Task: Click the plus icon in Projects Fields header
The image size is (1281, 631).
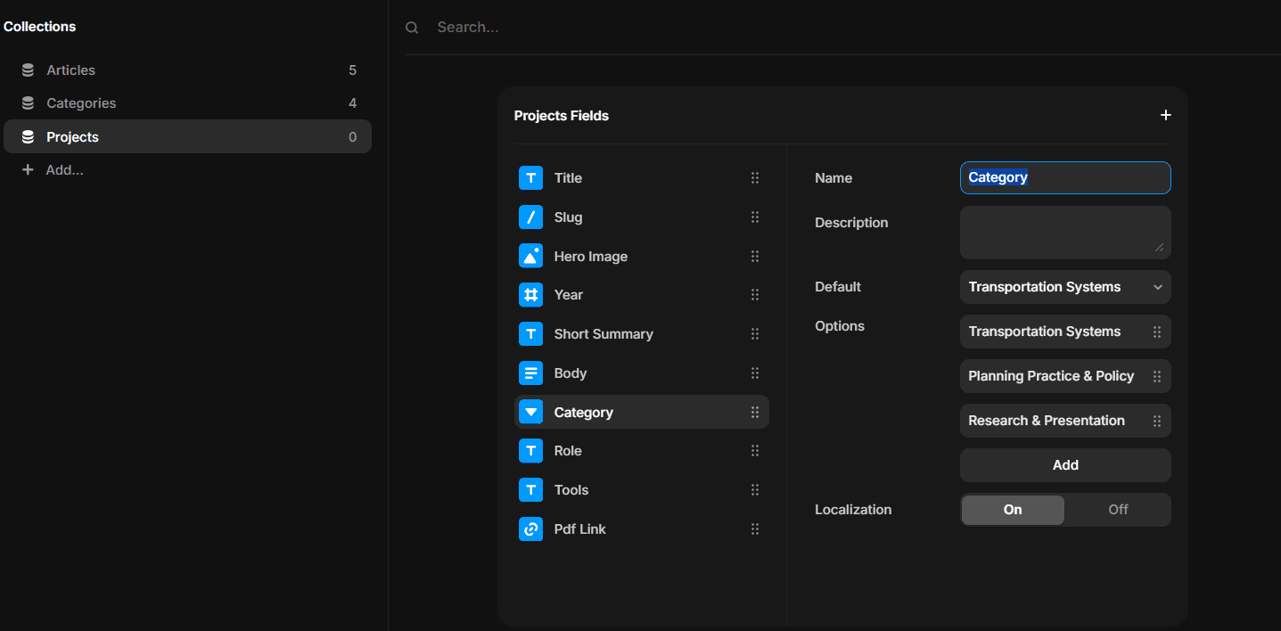Action: coord(1165,115)
